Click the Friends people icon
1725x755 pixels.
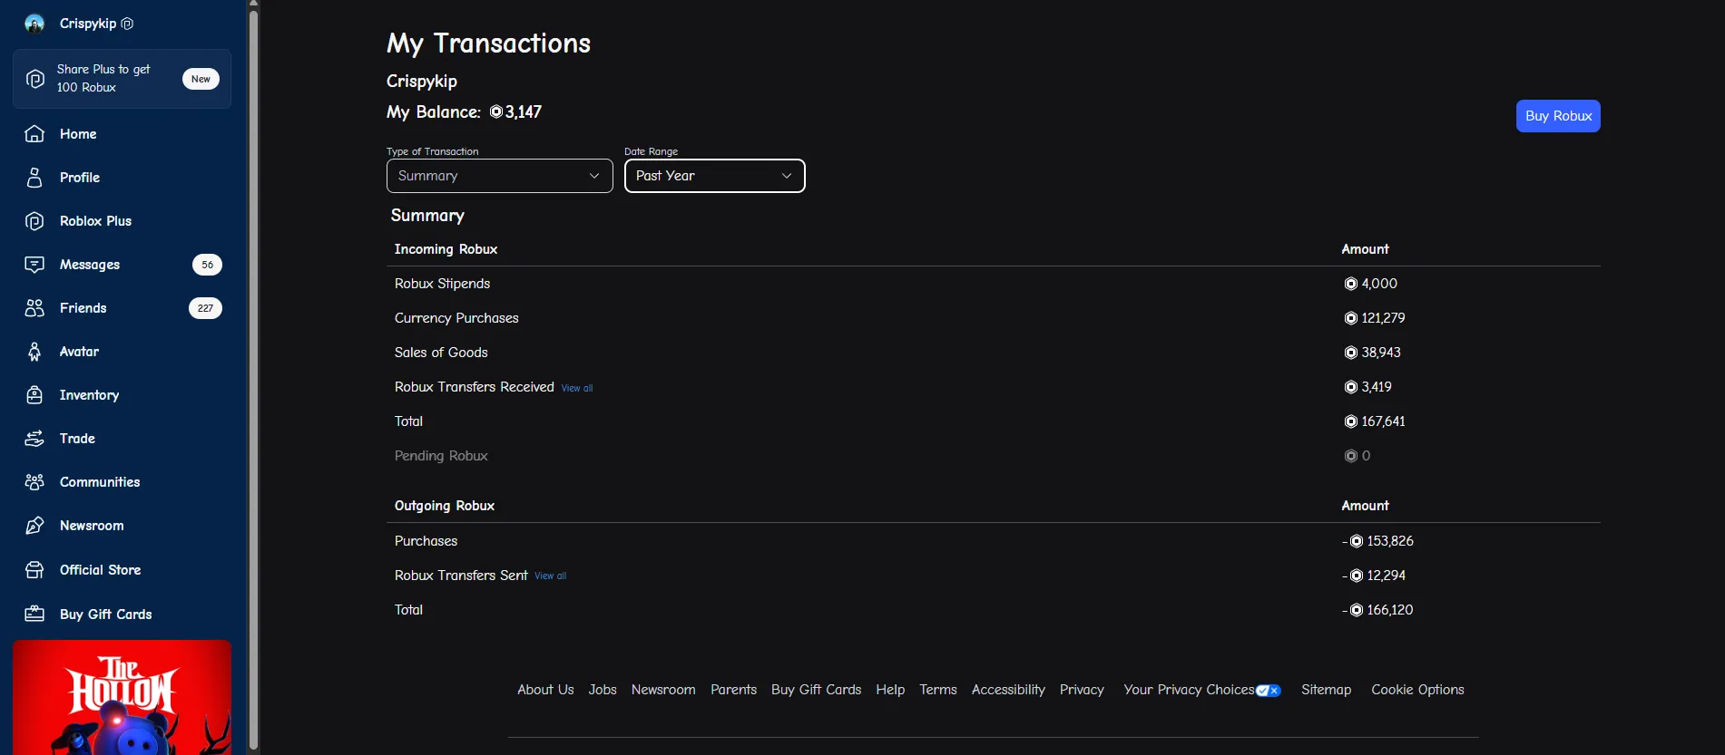coord(34,308)
